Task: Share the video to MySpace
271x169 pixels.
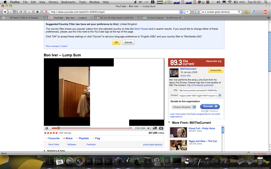Action: [x=72, y=144]
